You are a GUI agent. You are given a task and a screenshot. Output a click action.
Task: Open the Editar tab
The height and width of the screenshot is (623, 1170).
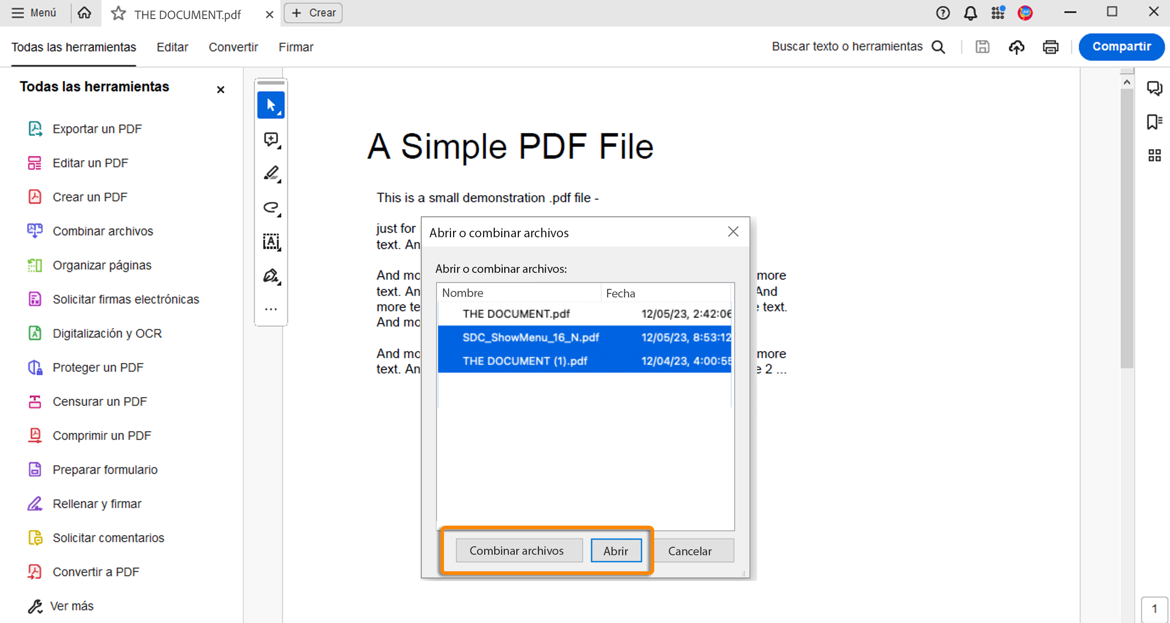point(172,47)
